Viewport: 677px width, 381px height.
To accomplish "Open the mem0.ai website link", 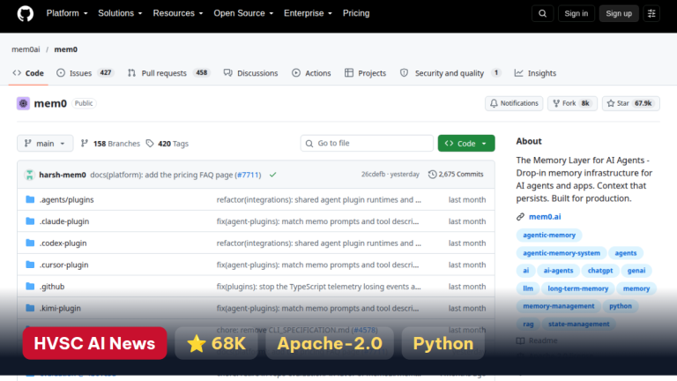I will pyautogui.click(x=545, y=217).
